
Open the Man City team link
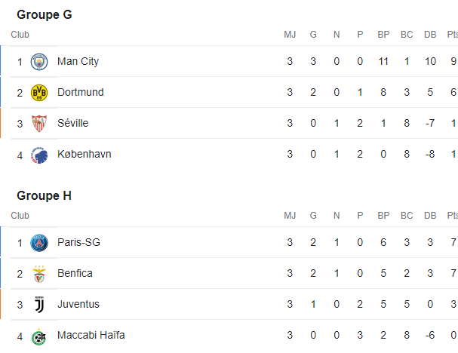78,61
